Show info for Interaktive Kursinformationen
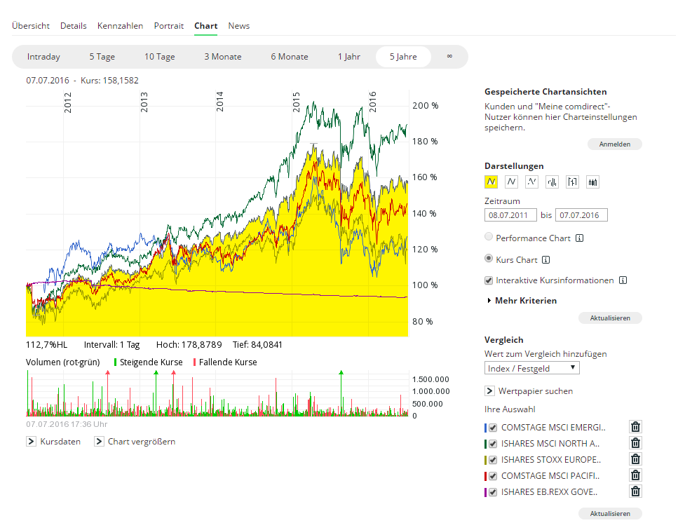Image resolution: width=678 pixels, height=523 pixels. tap(623, 280)
